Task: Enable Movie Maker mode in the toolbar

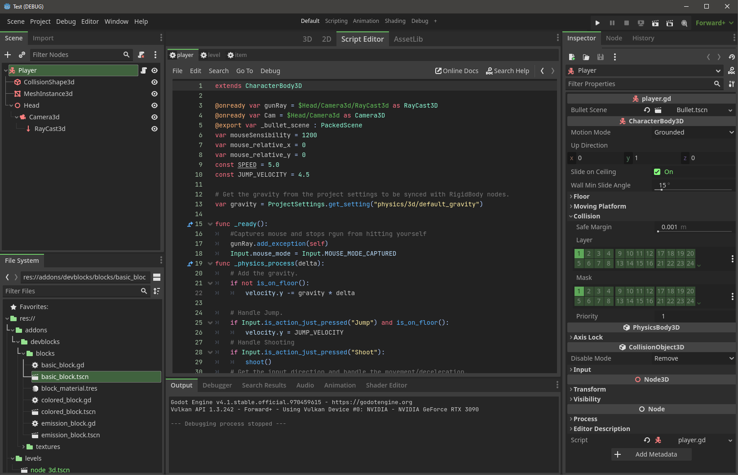Action: pyautogui.click(x=684, y=22)
